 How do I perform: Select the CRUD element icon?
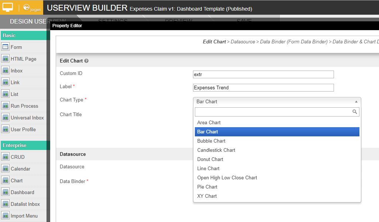[x=5, y=157]
